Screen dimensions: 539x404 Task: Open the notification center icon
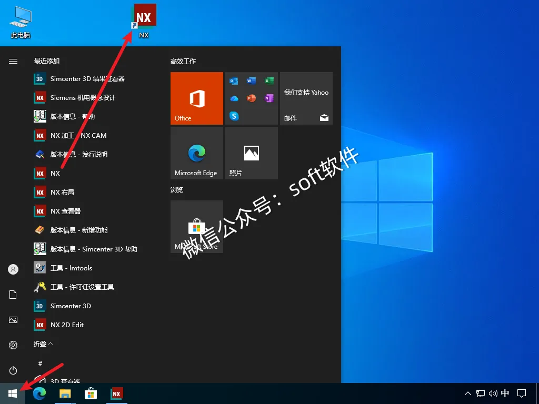click(x=522, y=393)
